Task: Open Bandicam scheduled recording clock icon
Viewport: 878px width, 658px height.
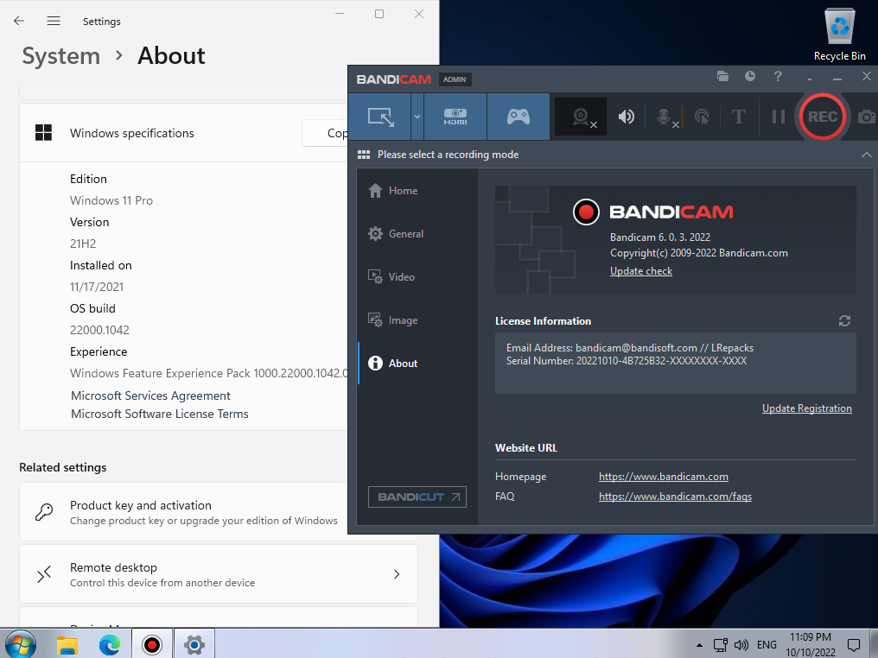Action: point(750,76)
